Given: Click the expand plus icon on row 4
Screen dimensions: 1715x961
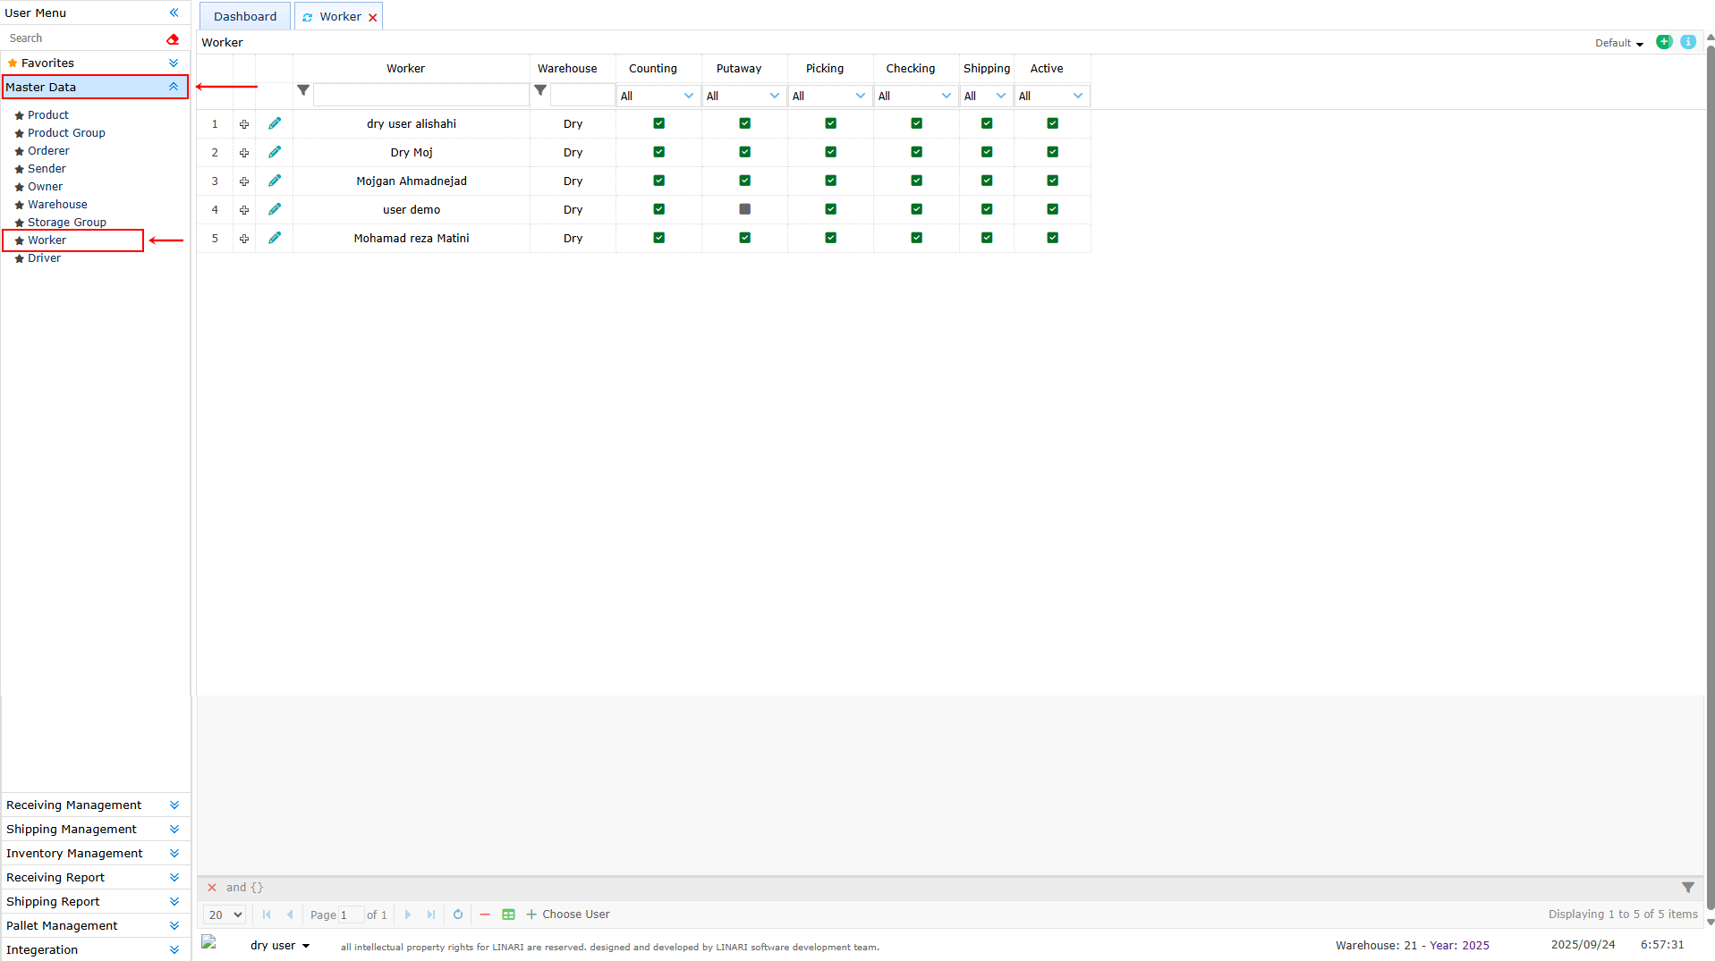Looking at the screenshot, I should click(244, 210).
